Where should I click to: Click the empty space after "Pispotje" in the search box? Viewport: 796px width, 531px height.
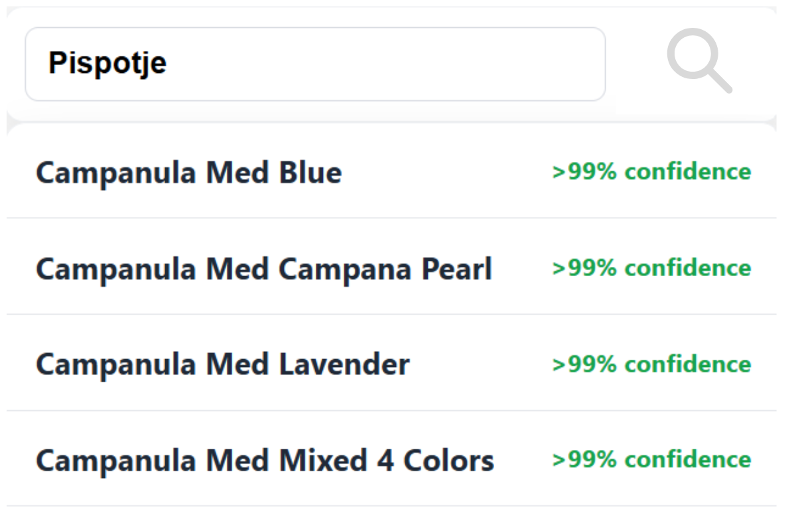click(398, 64)
